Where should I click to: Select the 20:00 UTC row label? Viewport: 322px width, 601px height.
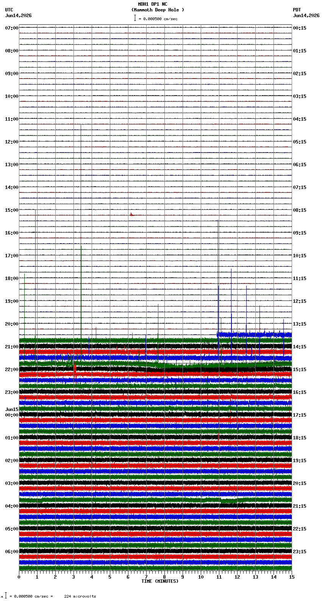pos(12,324)
